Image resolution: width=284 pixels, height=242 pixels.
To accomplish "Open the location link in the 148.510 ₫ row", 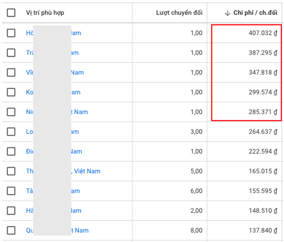I will (x=54, y=211).
